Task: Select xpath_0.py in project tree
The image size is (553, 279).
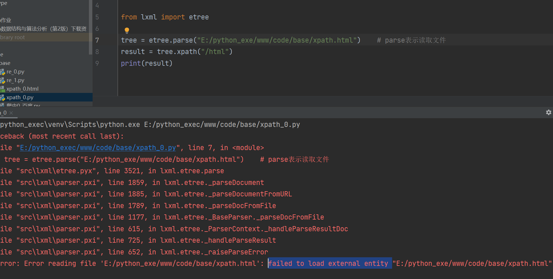Action: (20, 97)
